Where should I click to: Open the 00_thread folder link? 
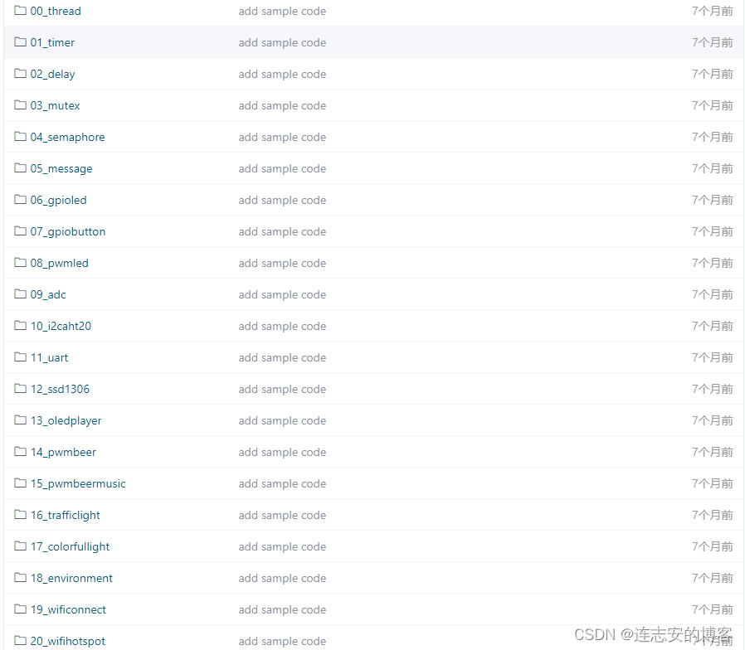click(56, 11)
